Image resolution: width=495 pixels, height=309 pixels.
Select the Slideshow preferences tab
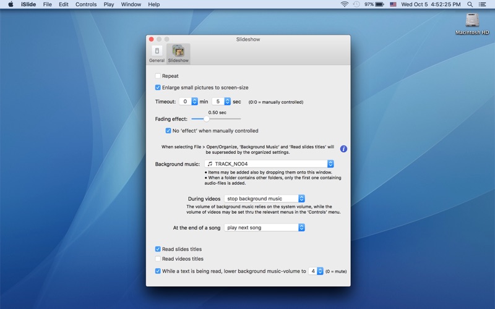pos(178,54)
